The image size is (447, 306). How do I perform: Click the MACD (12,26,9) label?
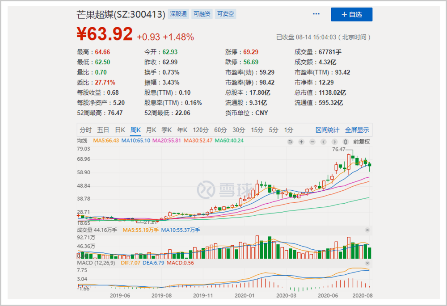(x=96, y=263)
